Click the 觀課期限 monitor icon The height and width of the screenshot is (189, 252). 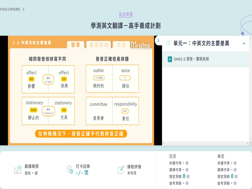pos(18,169)
